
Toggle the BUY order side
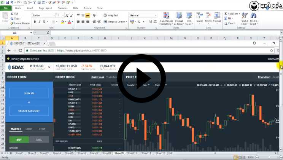click(x=19, y=140)
